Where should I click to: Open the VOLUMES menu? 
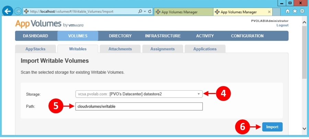coord(78,36)
